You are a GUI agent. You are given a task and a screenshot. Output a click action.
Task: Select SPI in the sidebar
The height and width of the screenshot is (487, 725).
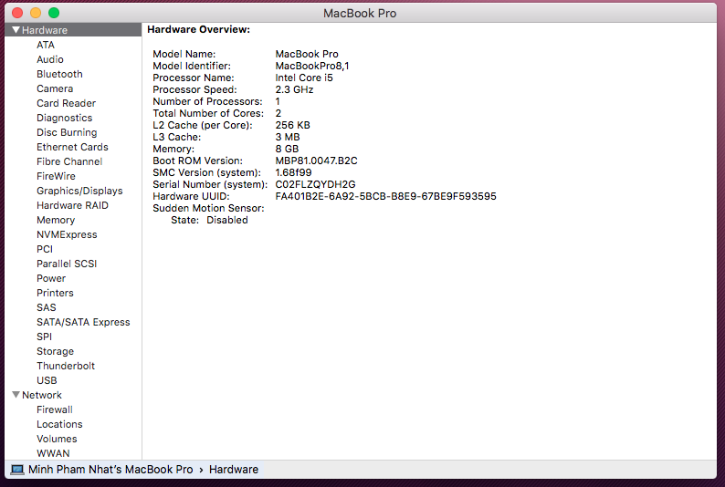pyautogui.click(x=44, y=337)
